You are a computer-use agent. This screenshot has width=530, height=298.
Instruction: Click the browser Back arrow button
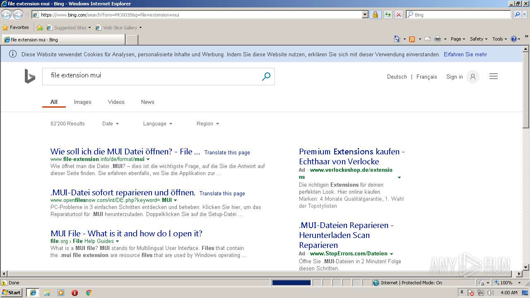[6, 14]
